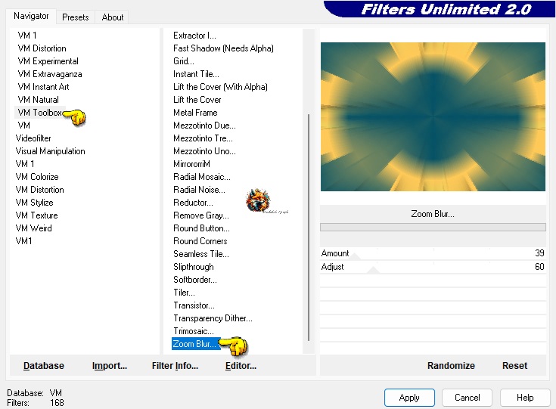Select Seamless Tile... filter
The width and height of the screenshot is (556, 409).
pyautogui.click(x=201, y=254)
